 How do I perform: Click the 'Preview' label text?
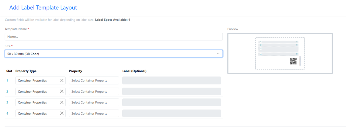click(x=233, y=29)
